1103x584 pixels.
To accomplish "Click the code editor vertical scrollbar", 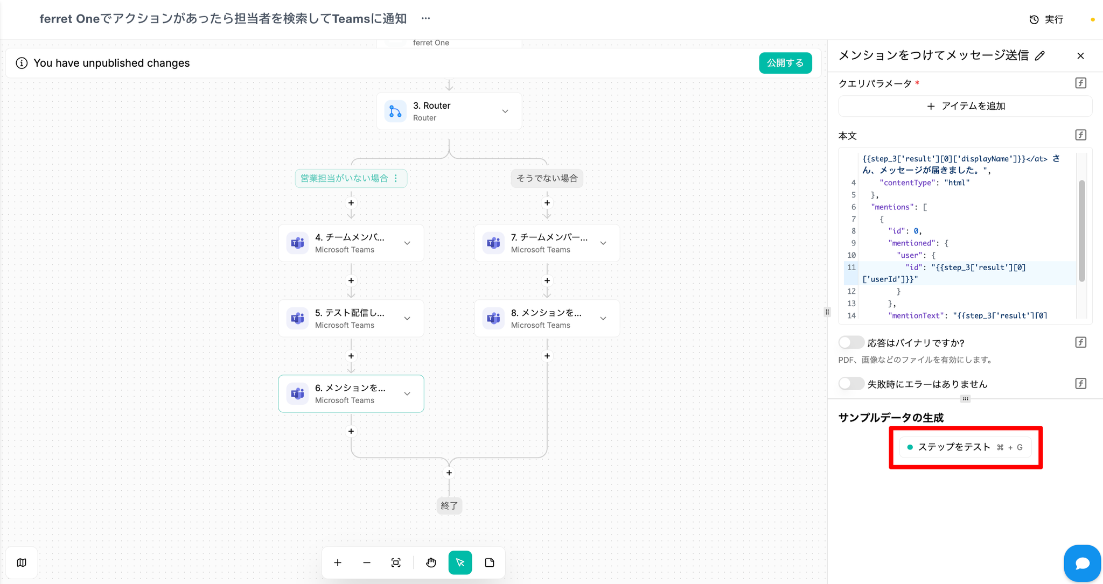I will pyautogui.click(x=1081, y=231).
